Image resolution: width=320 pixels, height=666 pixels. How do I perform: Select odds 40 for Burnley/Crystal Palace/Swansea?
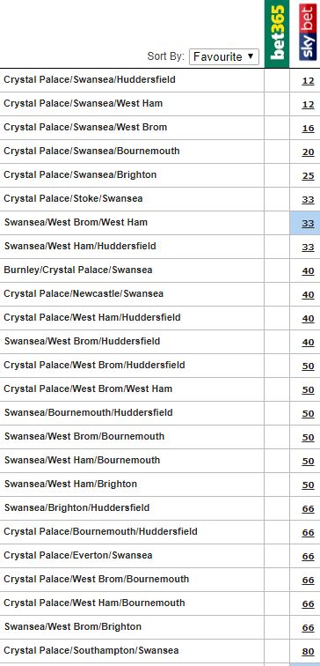click(308, 271)
